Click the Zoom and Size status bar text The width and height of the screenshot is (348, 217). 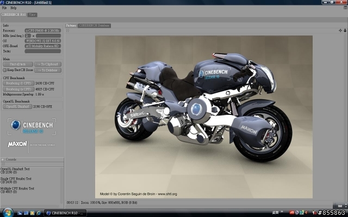click(x=109, y=202)
